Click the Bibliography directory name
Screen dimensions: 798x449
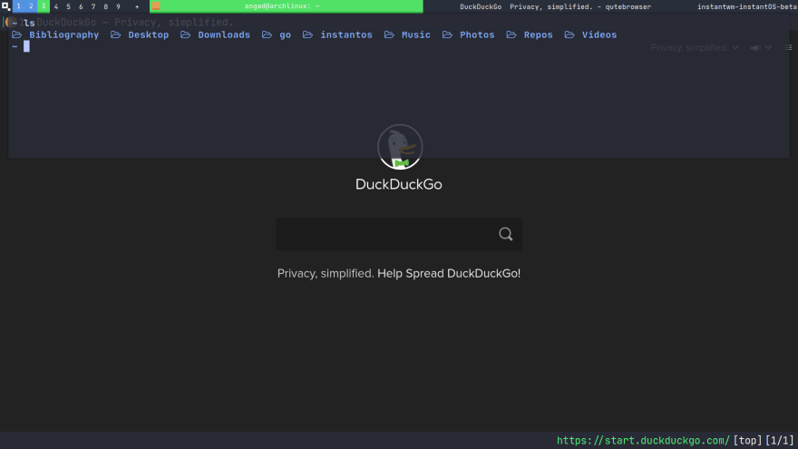[64, 35]
